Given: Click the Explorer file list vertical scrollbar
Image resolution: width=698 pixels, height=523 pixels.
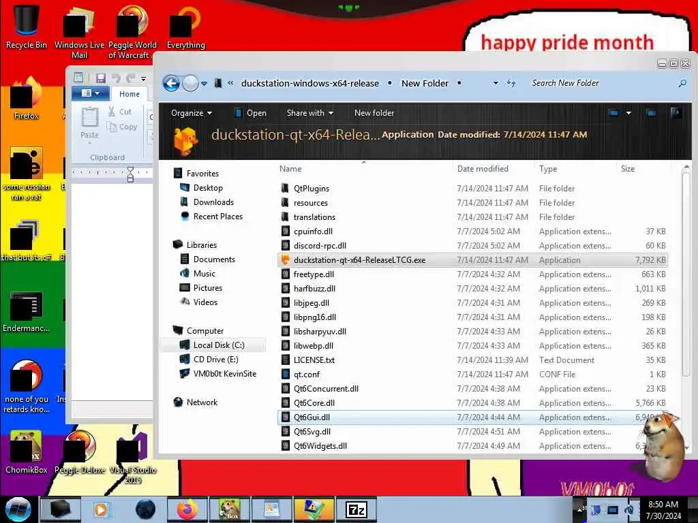Looking at the screenshot, I should click(x=686, y=276).
